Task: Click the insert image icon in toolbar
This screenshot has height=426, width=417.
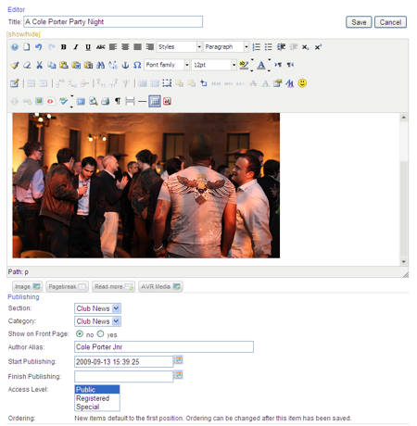Action: (x=39, y=101)
